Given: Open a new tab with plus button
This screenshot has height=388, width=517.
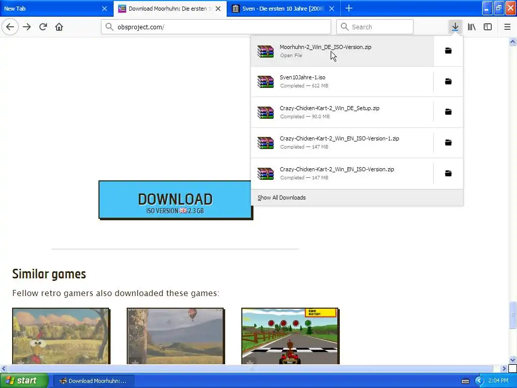Looking at the screenshot, I should click(349, 8).
